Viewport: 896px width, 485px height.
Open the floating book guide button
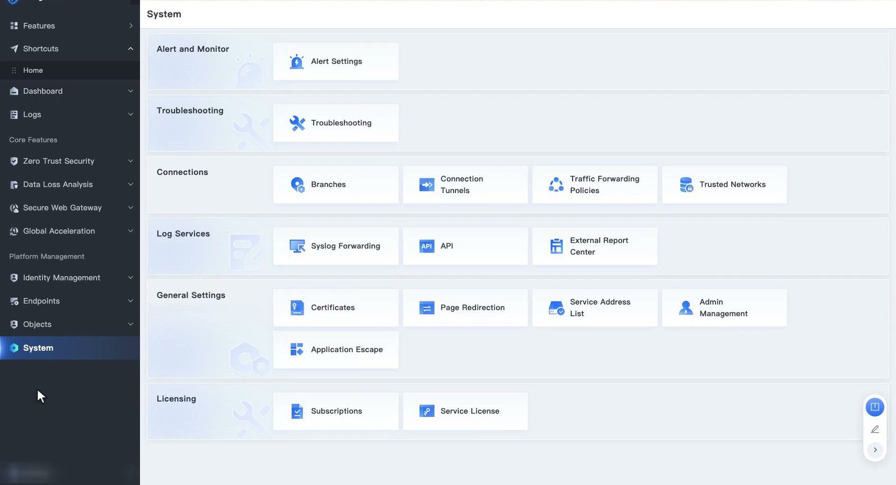[875, 407]
